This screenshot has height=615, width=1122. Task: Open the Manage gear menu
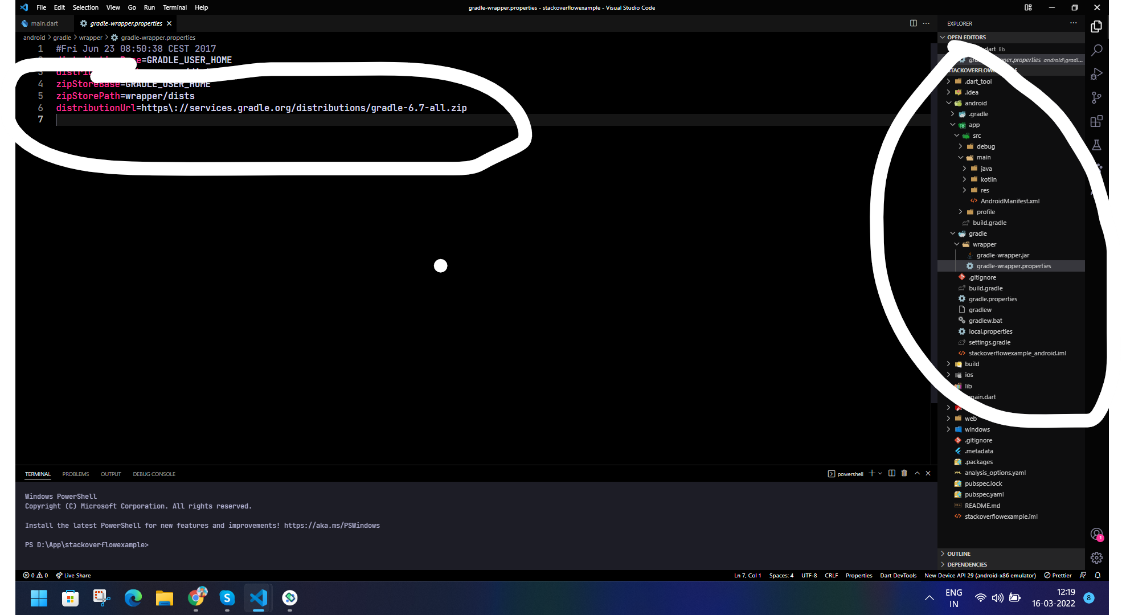(1096, 557)
